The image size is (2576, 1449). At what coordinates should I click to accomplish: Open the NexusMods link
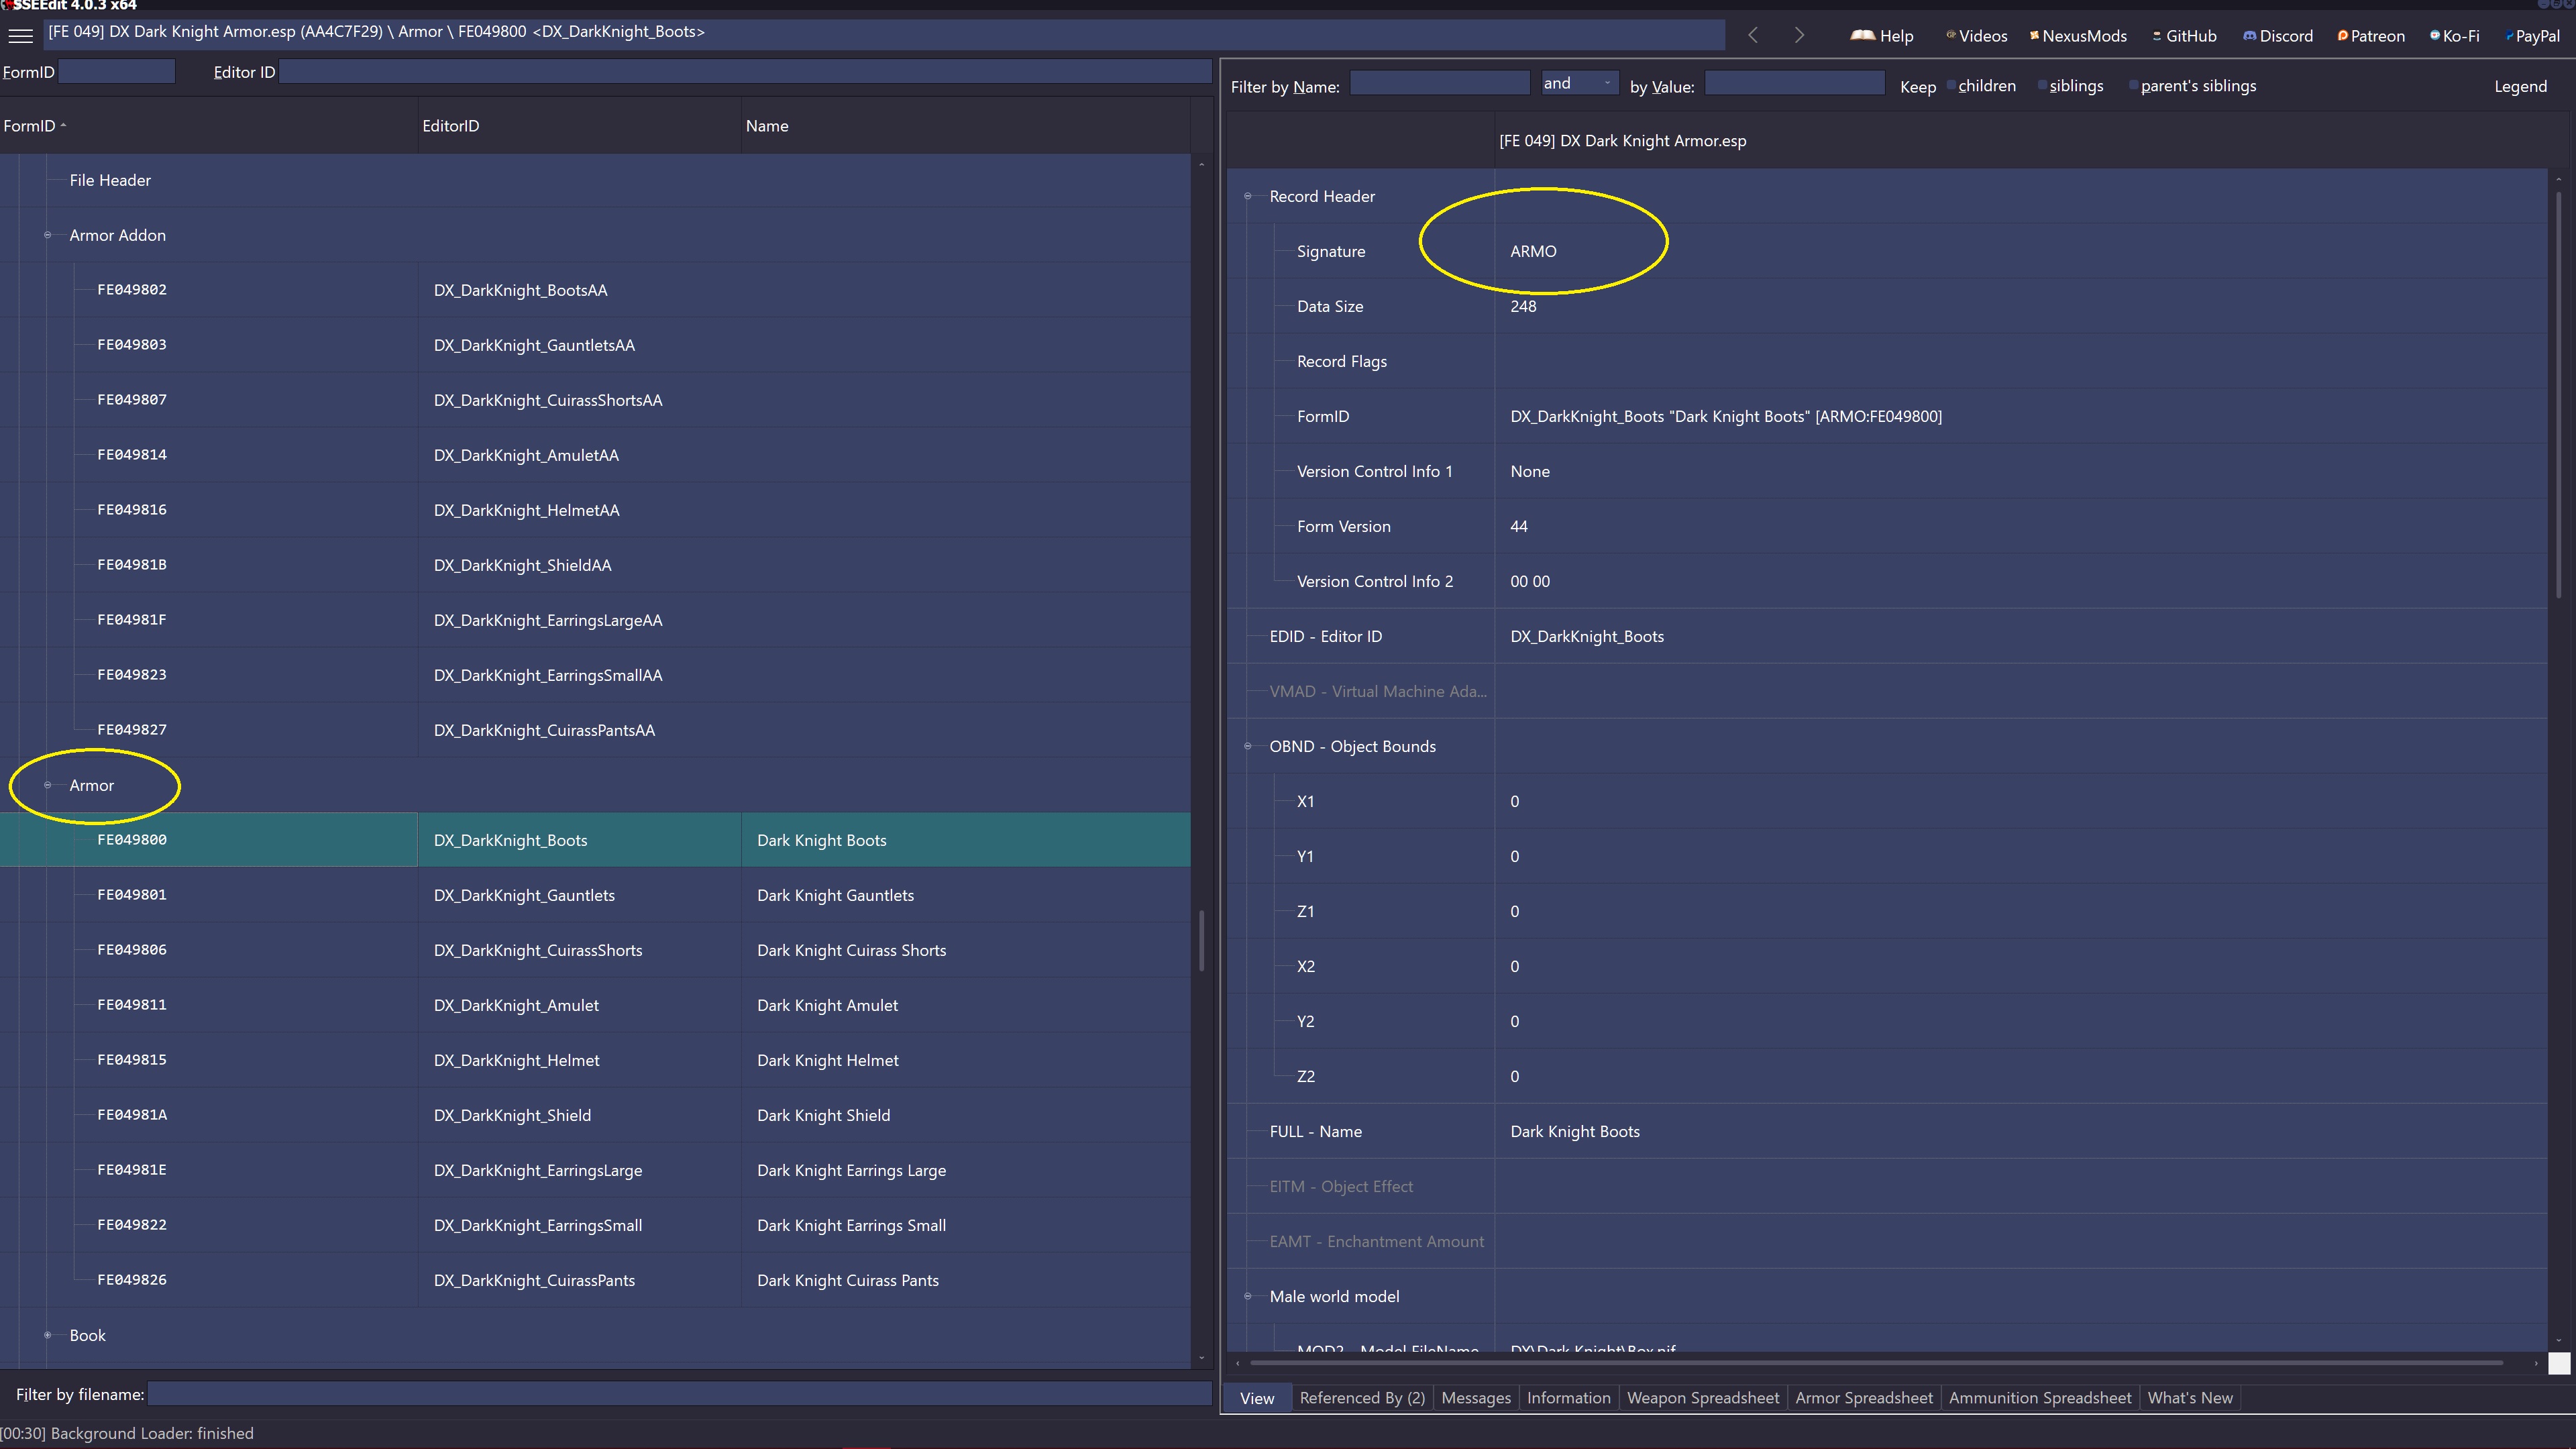tap(2078, 36)
